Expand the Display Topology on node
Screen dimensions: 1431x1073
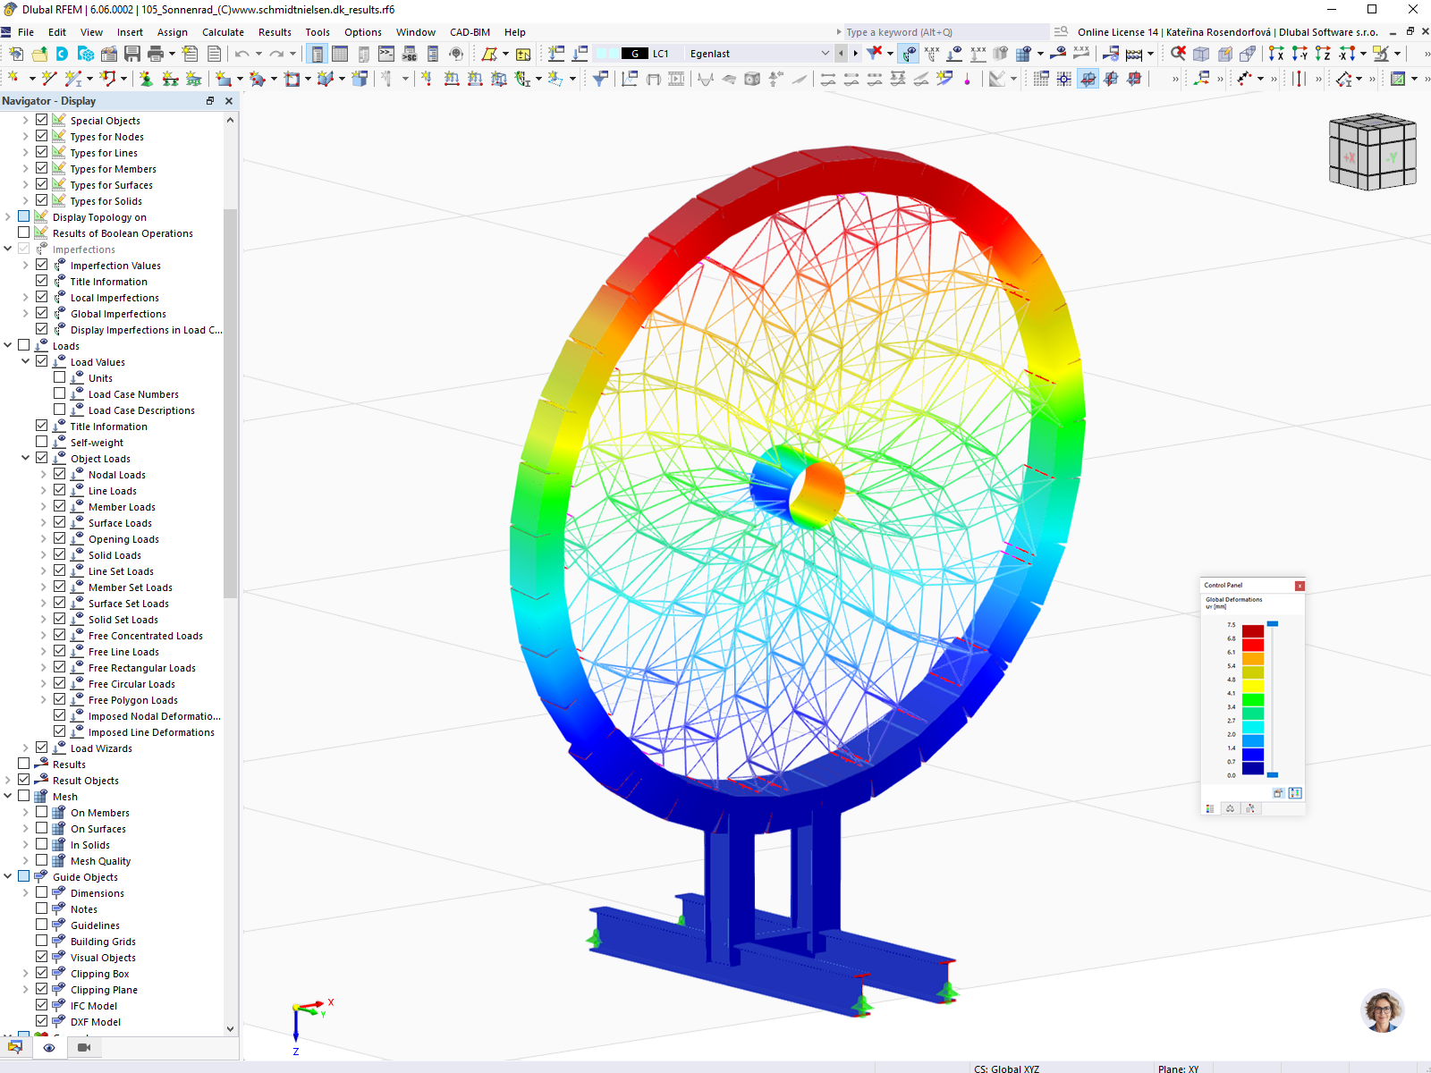point(8,216)
